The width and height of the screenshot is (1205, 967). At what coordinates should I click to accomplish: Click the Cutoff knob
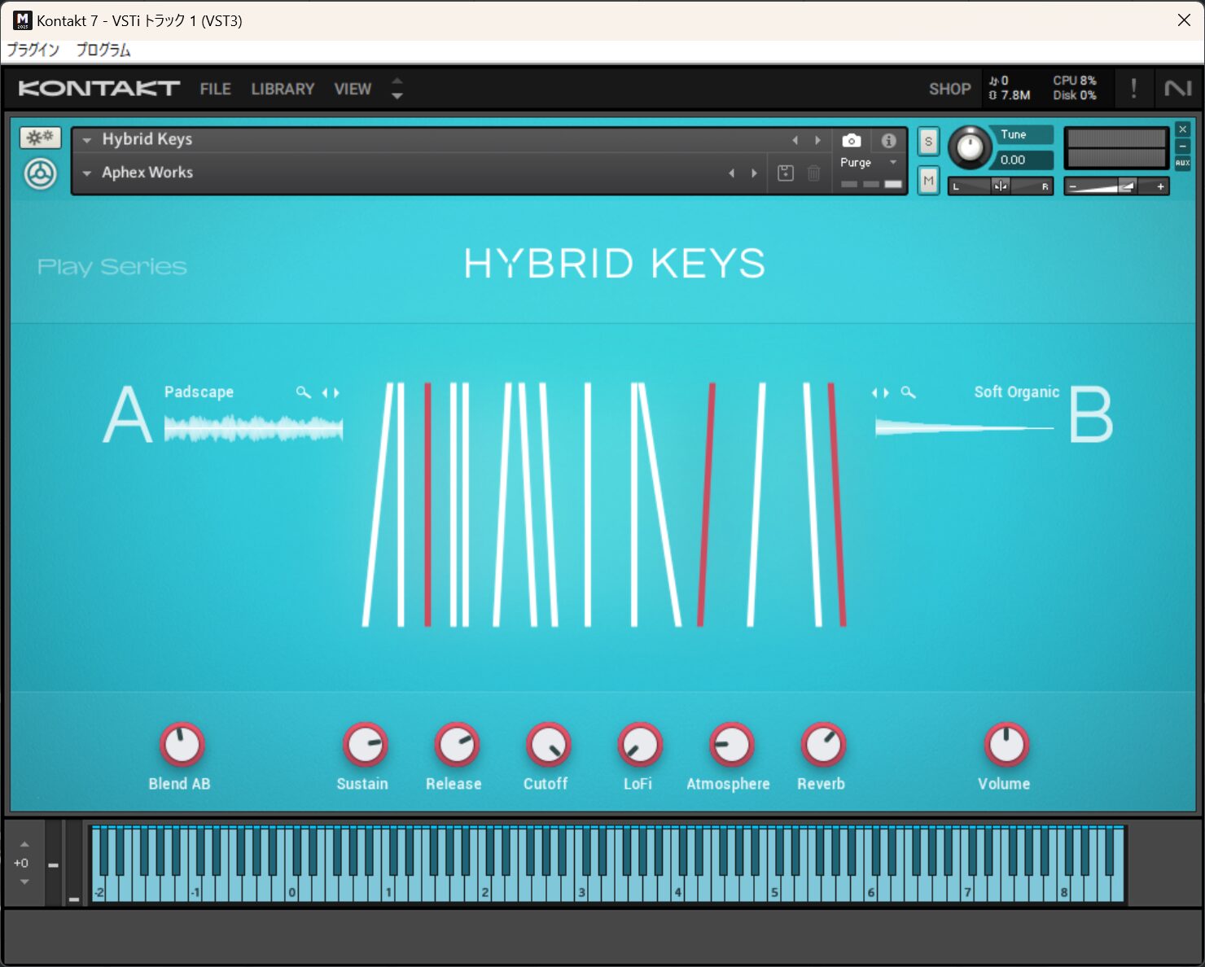(548, 745)
